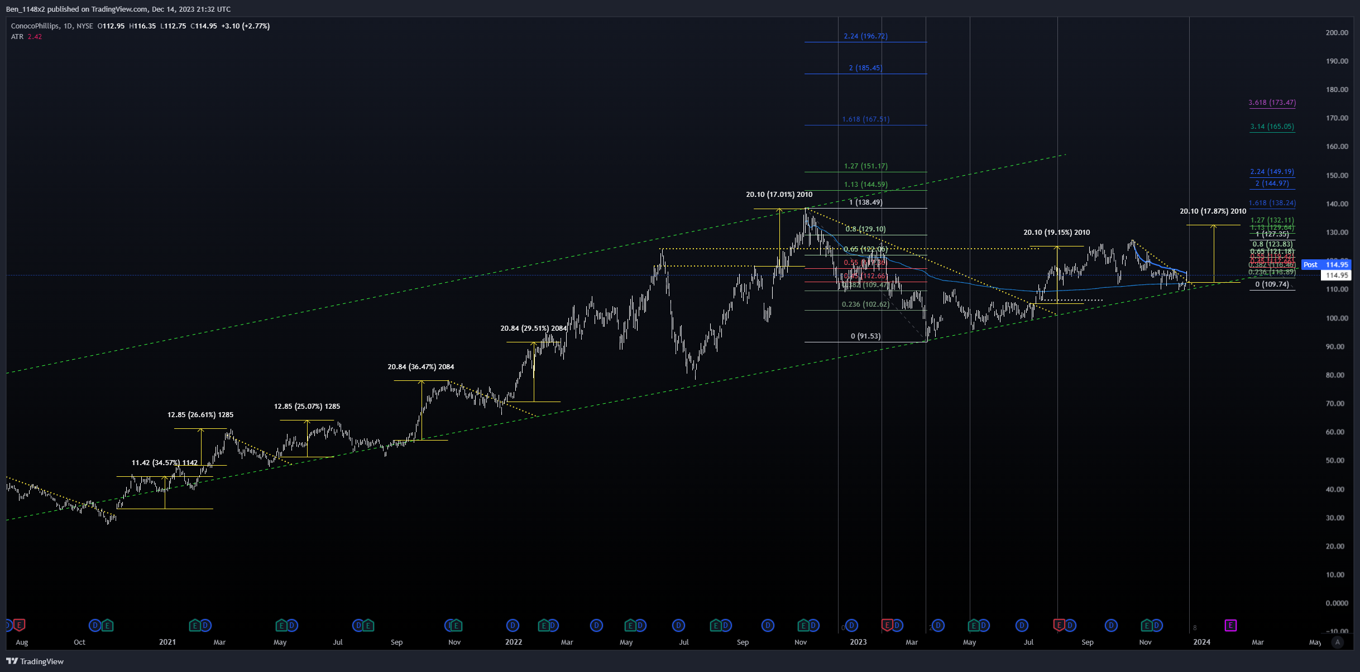Select the Fib level '2 (144.97)'

(1272, 183)
